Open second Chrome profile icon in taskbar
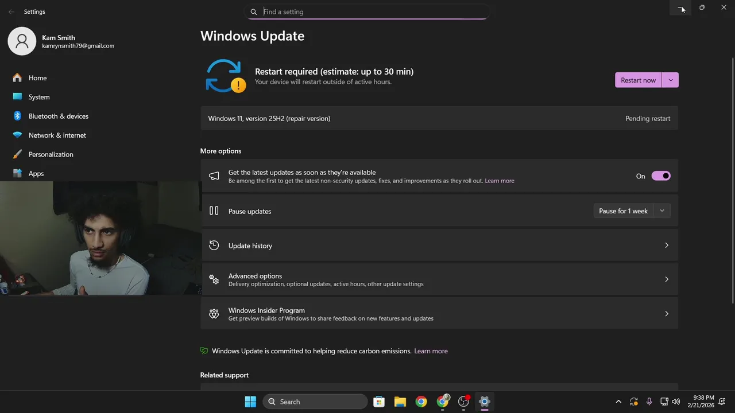This screenshot has height=413, width=735. point(443,402)
